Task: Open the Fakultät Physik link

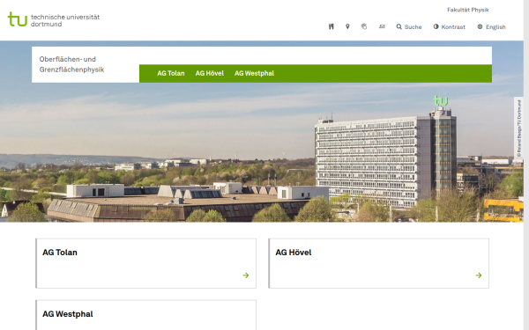Action: pyautogui.click(x=468, y=10)
